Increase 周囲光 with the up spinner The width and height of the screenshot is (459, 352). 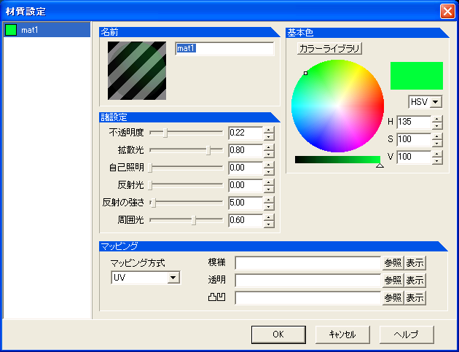coord(269,217)
